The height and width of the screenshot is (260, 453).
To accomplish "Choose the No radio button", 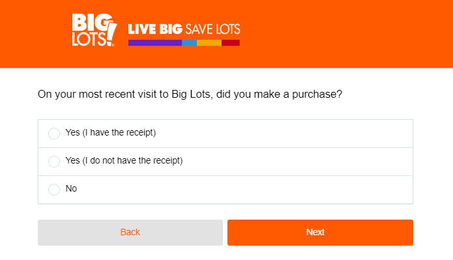I will click(54, 190).
